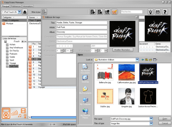
Task: Toggle the On-The-Go playlist checkbox
Action: pos(7,51)
